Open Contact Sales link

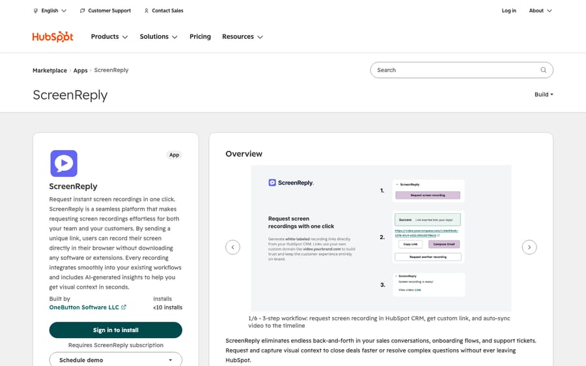(x=163, y=11)
